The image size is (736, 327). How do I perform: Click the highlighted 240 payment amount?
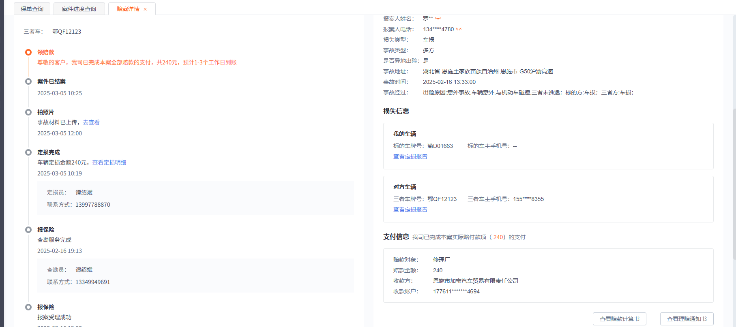click(x=498, y=237)
